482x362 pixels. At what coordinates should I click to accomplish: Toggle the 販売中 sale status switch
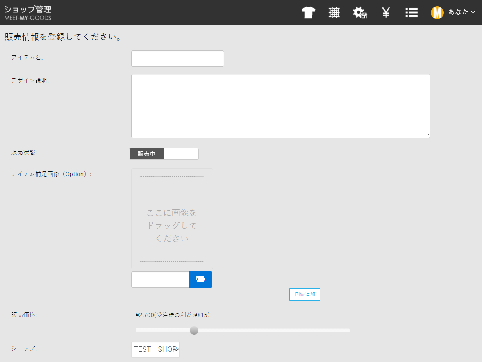tap(147, 154)
